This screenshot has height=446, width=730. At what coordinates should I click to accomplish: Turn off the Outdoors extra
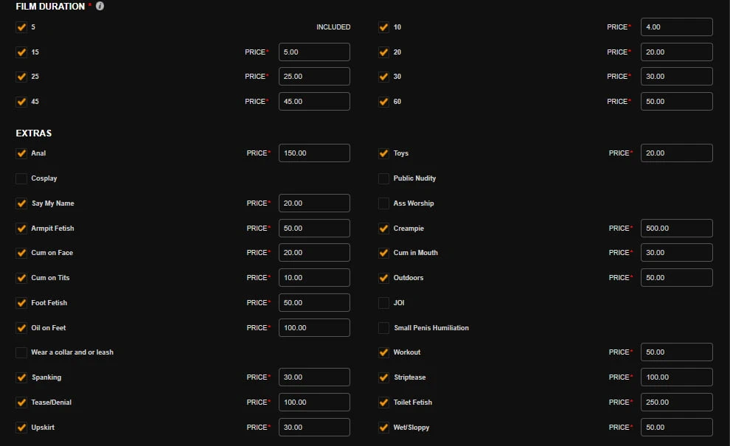(383, 278)
